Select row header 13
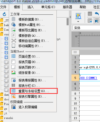 [75, 118]
